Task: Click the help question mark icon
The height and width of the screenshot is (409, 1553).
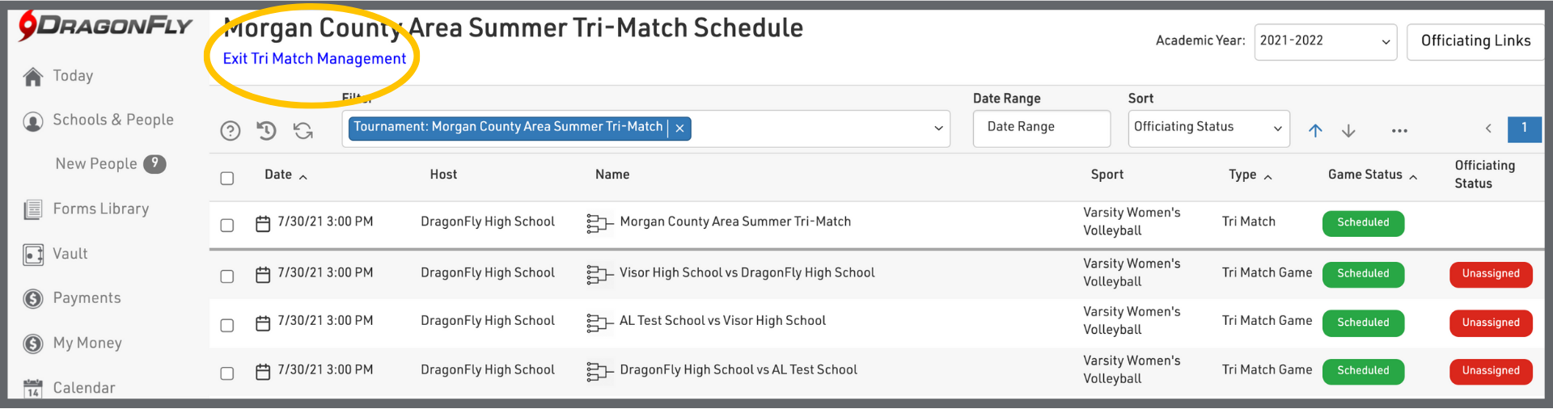Action: (x=231, y=131)
